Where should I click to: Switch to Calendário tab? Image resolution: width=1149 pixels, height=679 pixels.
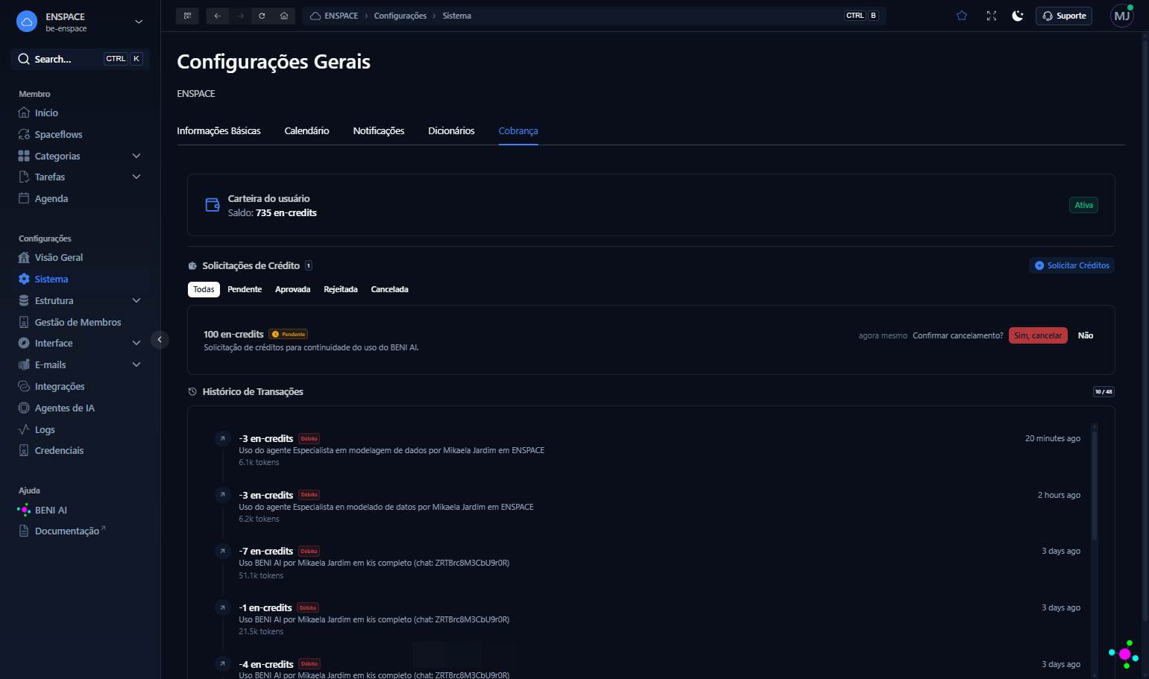[306, 131]
